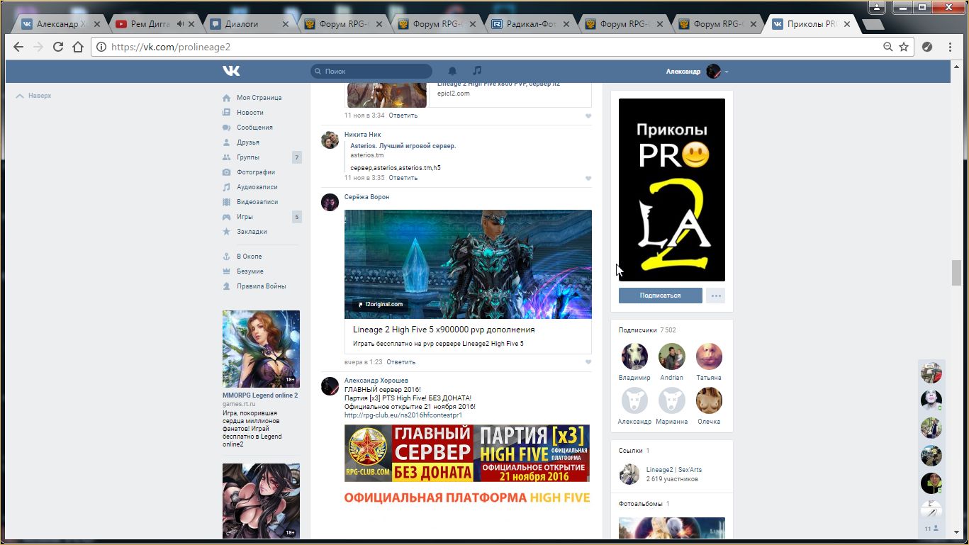The width and height of the screenshot is (969, 545).
Task: Open the Александр profile dropdown arrow
Action: (727, 72)
